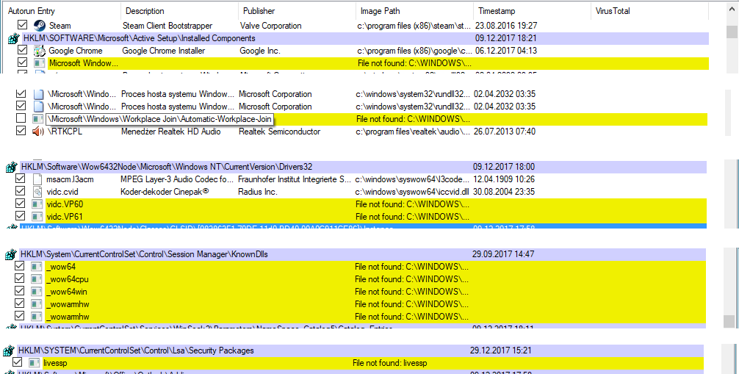739x374 pixels.
Task: Click the Google Chrome installer icon
Action: (40, 51)
